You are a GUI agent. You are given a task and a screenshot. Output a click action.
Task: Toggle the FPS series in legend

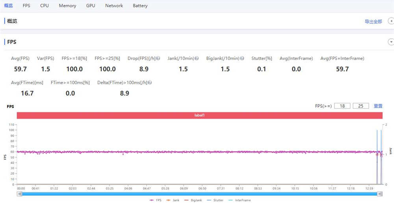point(156,200)
